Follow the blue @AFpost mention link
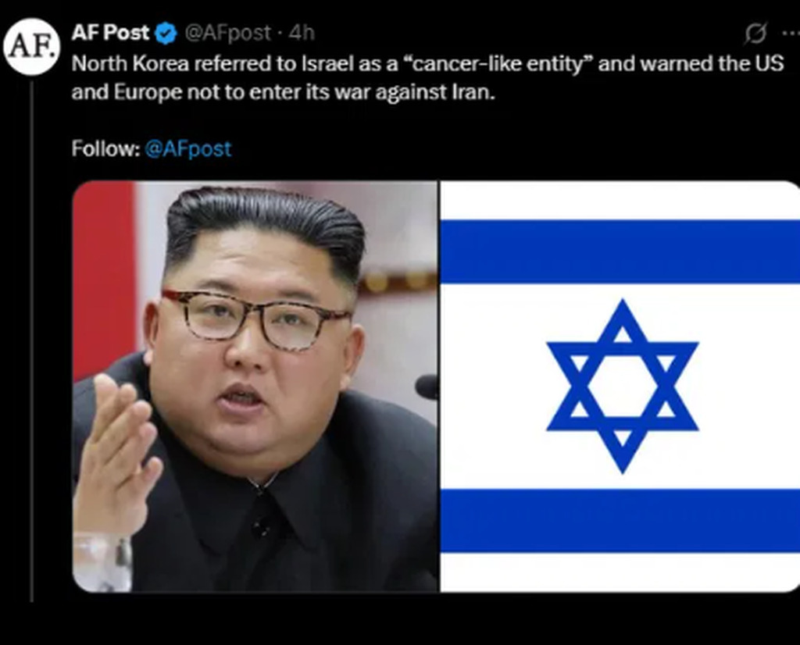Screen dimensions: 800x645 coord(188,149)
